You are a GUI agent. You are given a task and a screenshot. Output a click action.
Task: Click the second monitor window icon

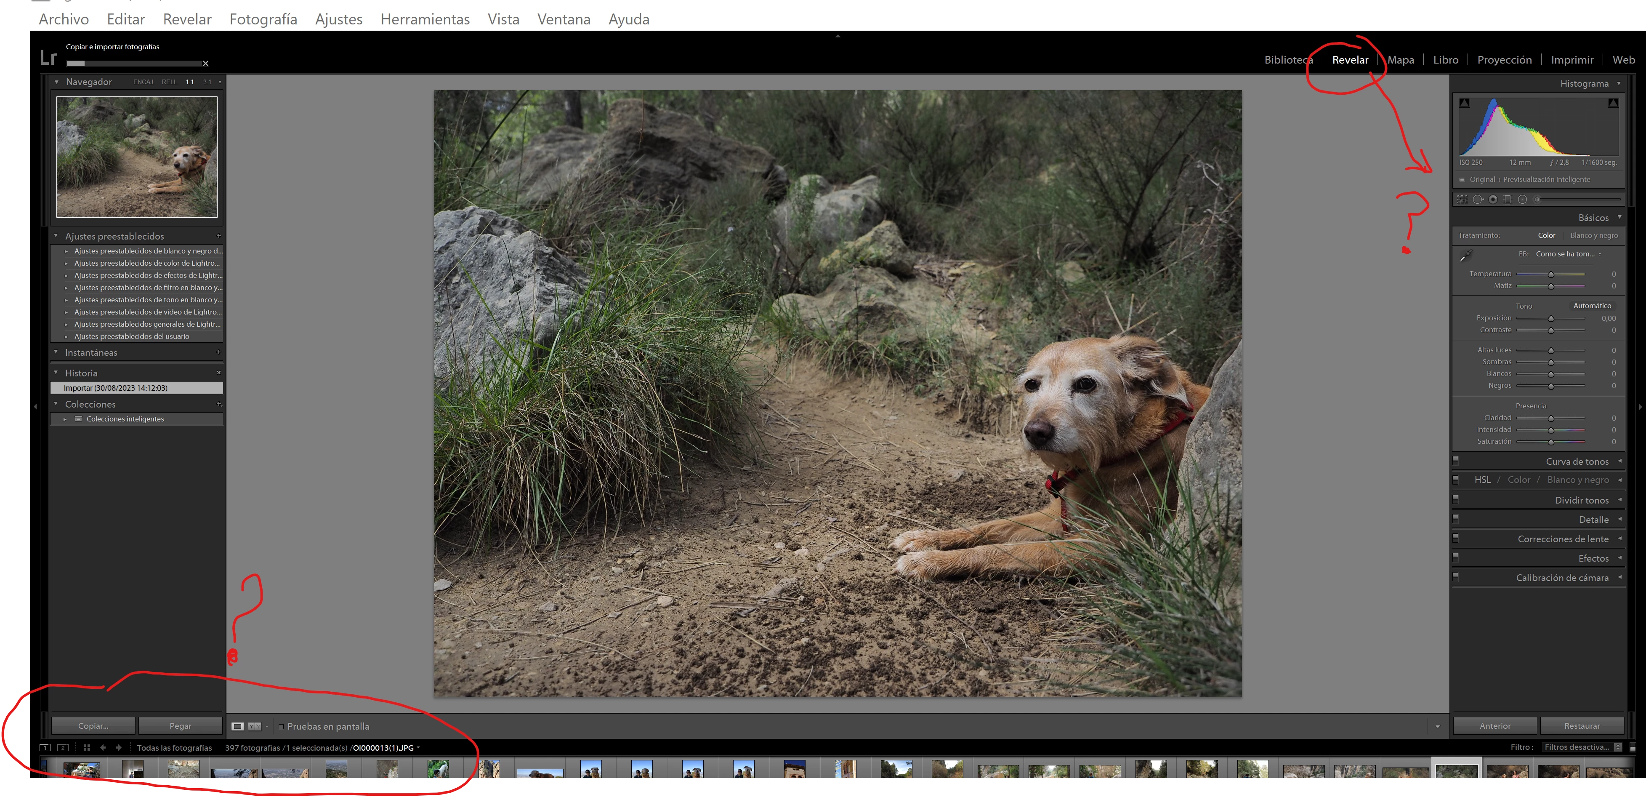pos(63,747)
